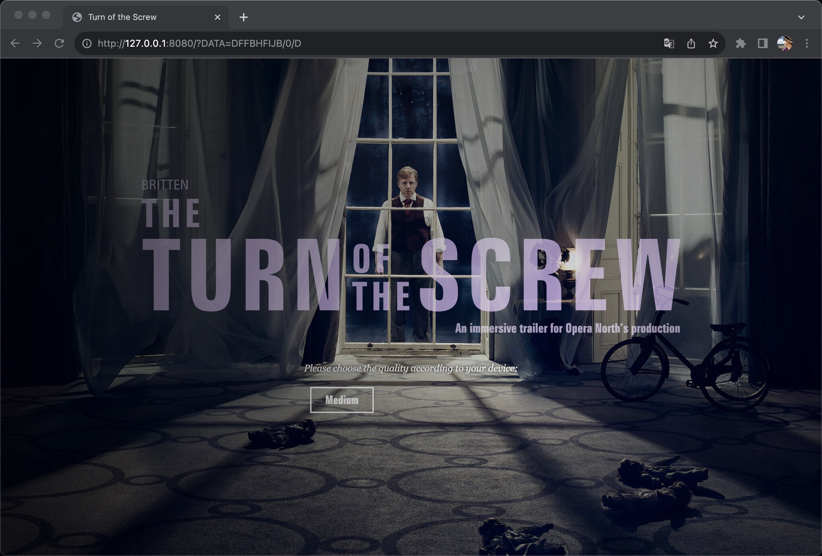Close the Turn of the Screw tab
The width and height of the screenshot is (822, 556).
point(217,17)
